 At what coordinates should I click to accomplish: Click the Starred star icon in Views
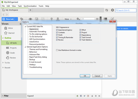6,33
